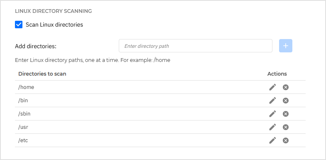The image size is (326, 160).
Task: Click the Scan Linux directories label
Action: [54, 25]
